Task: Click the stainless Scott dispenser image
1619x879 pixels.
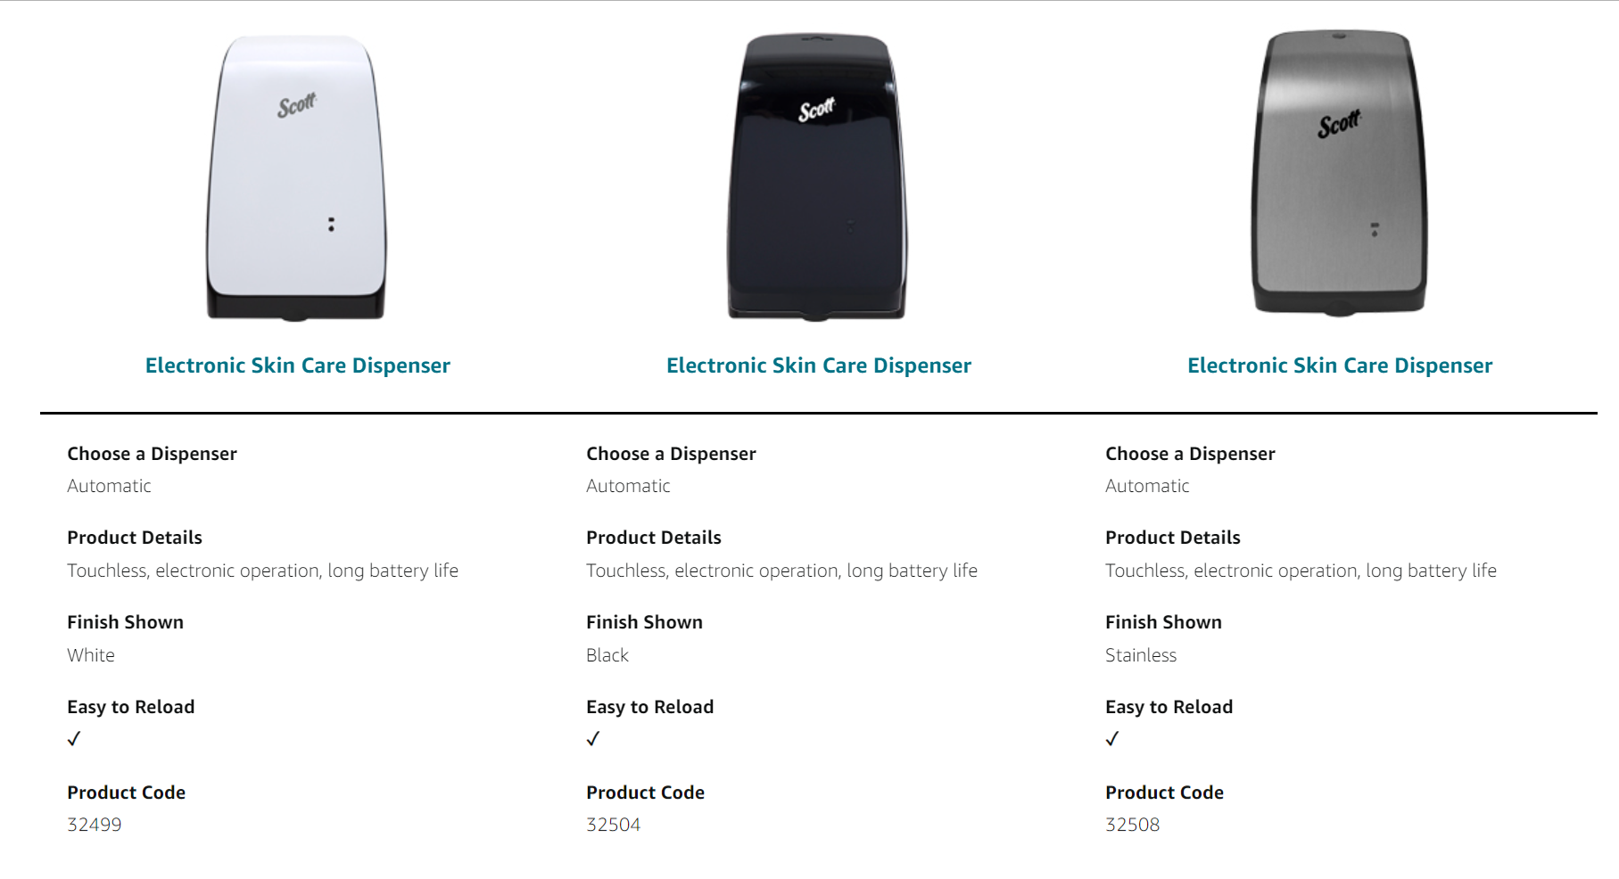Action: pyautogui.click(x=1339, y=174)
